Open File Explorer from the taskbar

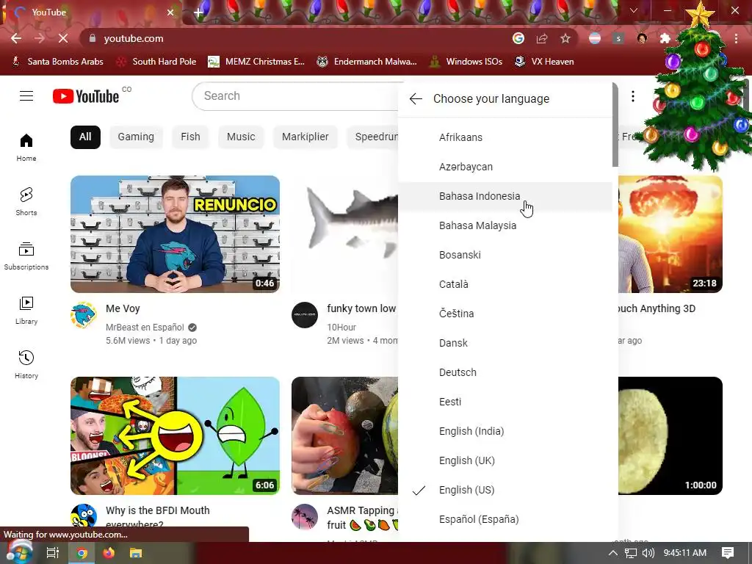[x=136, y=553]
